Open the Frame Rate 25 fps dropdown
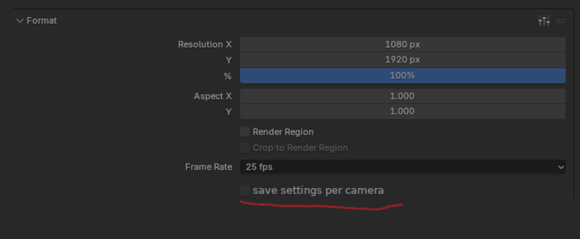Screen dimensions: 580x239 pyautogui.click(x=402, y=167)
